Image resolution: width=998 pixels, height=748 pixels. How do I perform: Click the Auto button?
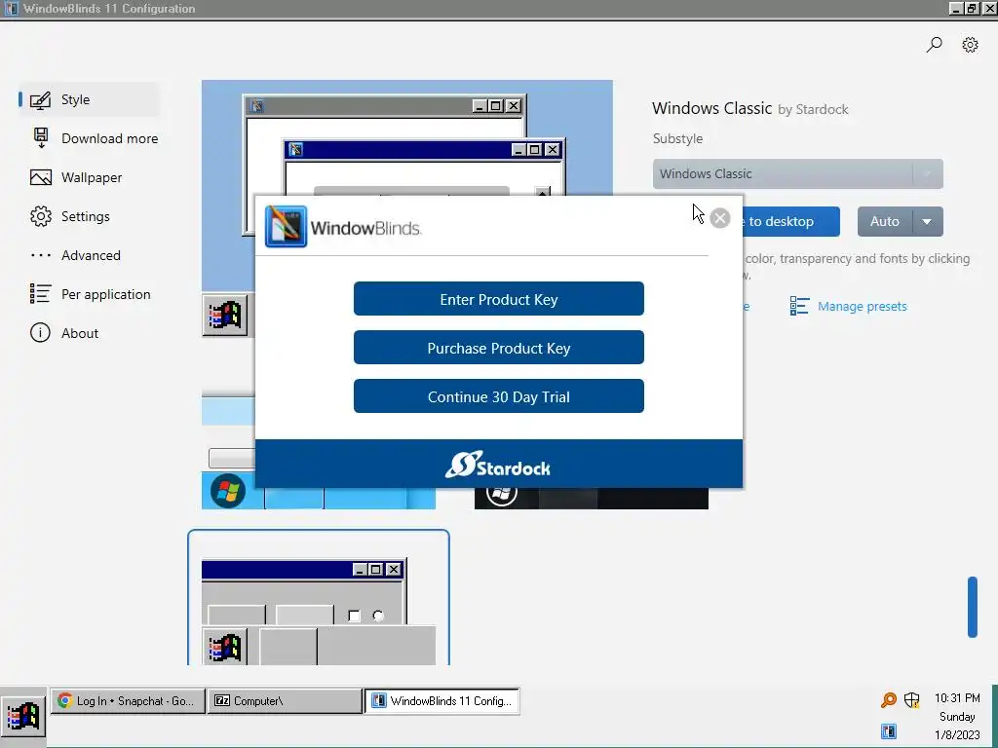tap(885, 221)
